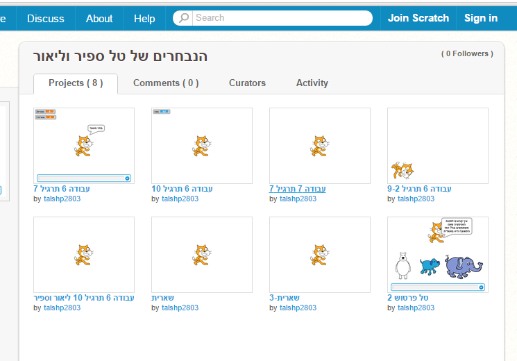The height and width of the screenshot is (361, 517).
Task: Click the title link עבודה 6 תרגיל 9-2
Action: (x=419, y=189)
